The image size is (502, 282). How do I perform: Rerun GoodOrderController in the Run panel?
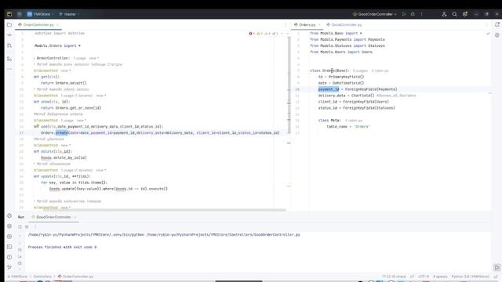[20, 226]
